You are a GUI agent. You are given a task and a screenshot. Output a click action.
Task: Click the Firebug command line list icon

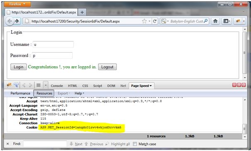(x=39, y=85)
